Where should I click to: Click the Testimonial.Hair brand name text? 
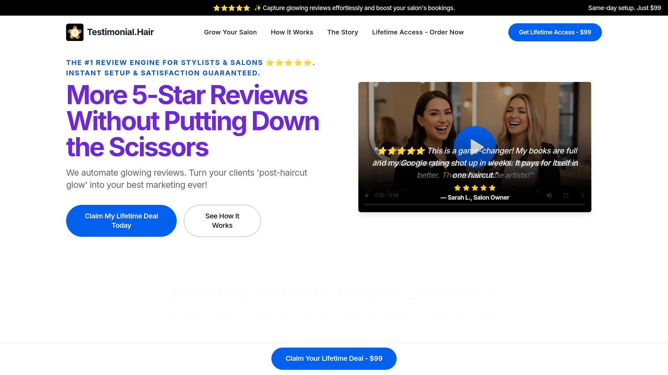(x=120, y=32)
